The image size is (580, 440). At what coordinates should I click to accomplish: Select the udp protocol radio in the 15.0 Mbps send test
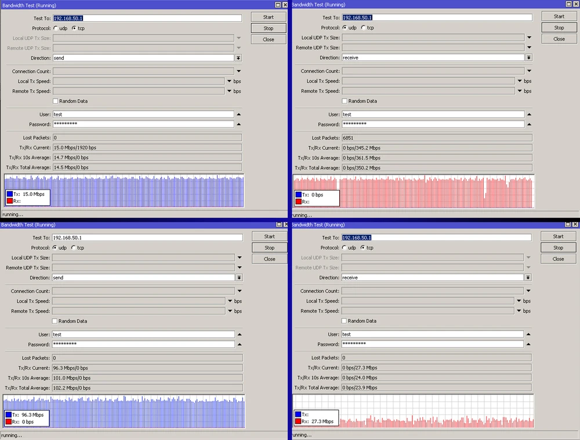point(56,28)
